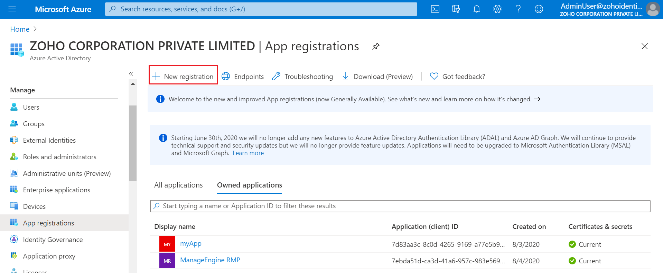Screen dimensions: 663x273
Task: Open the ManageEngine RMP application
Action: tap(210, 260)
